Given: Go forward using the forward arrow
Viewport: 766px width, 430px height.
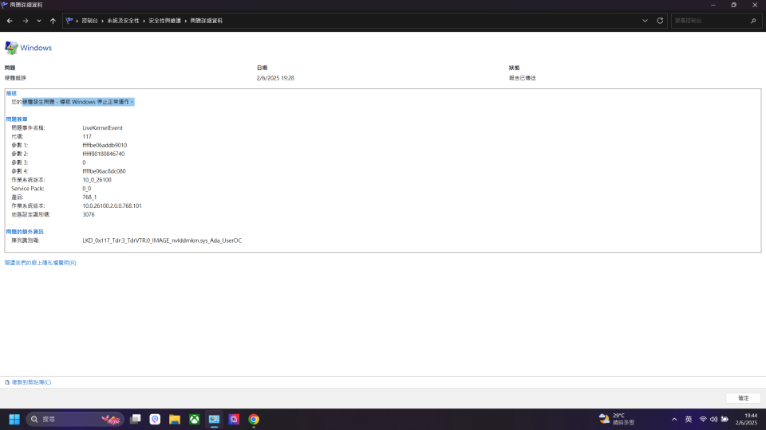Looking at the screenshot, I should [x=26, y=21].
